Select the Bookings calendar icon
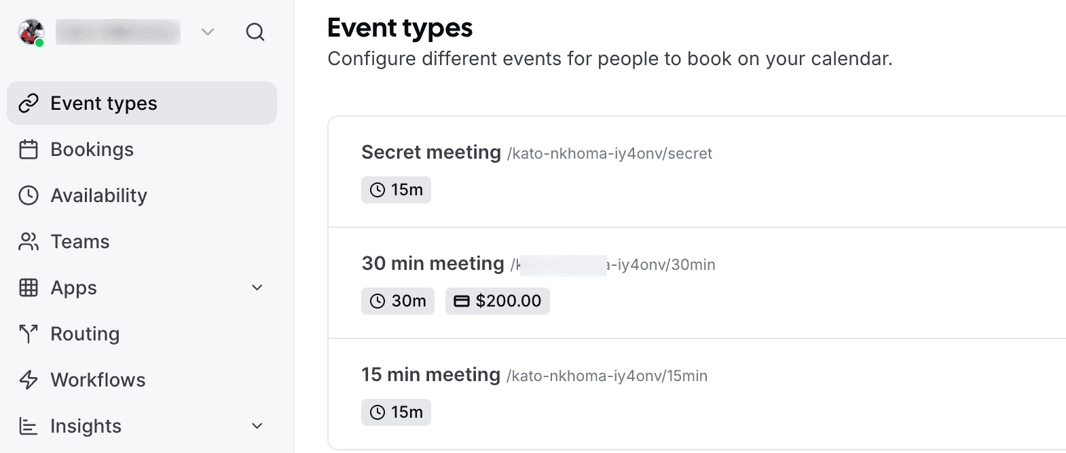Viewport: 1066px width, 453px height. pos(29,149)
